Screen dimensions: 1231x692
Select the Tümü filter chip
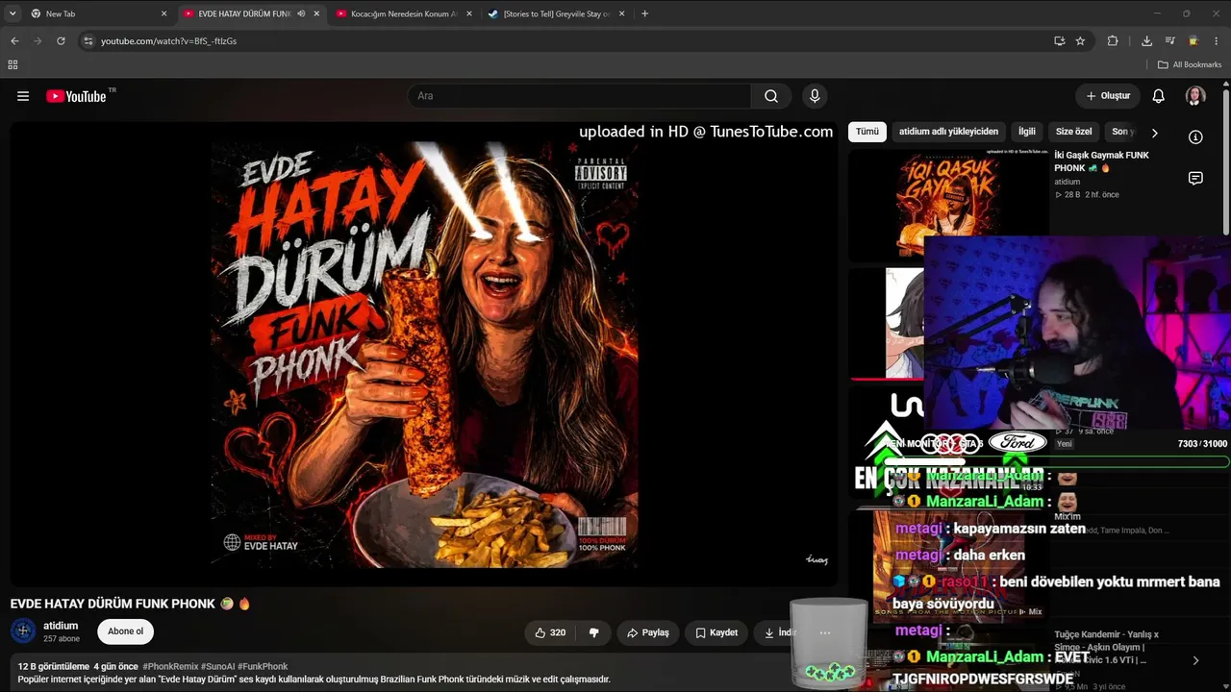click(867, 132)
